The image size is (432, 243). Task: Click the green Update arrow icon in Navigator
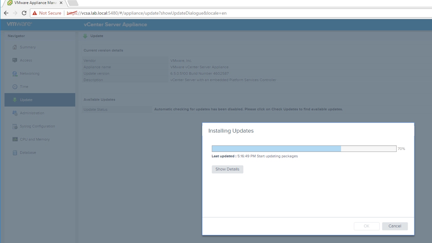coord(15,100)
